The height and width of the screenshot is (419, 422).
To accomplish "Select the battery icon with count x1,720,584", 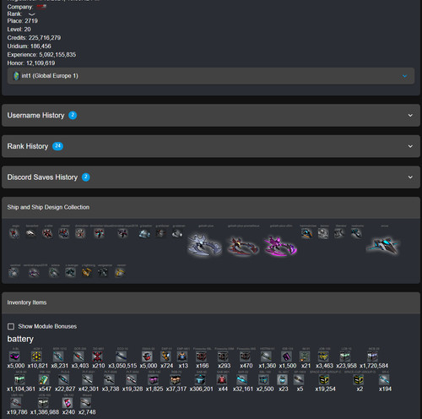I will pos(372,356).
